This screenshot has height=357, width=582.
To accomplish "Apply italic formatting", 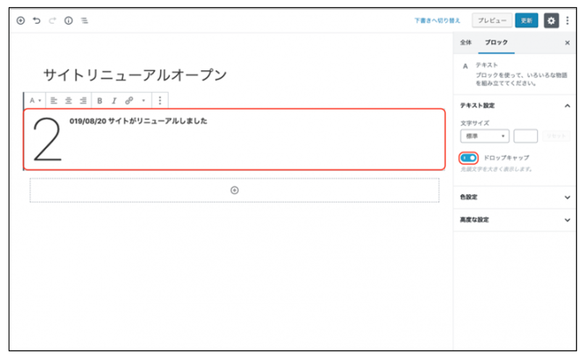I will 114,101.
